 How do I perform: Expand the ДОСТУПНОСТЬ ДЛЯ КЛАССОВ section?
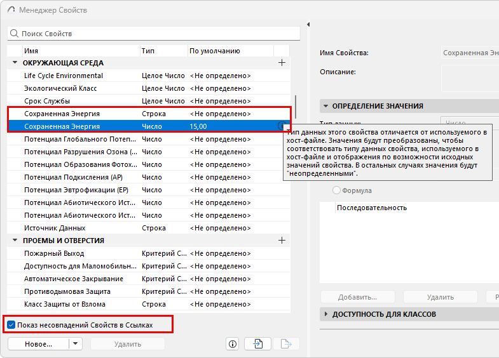coord(325,314)
